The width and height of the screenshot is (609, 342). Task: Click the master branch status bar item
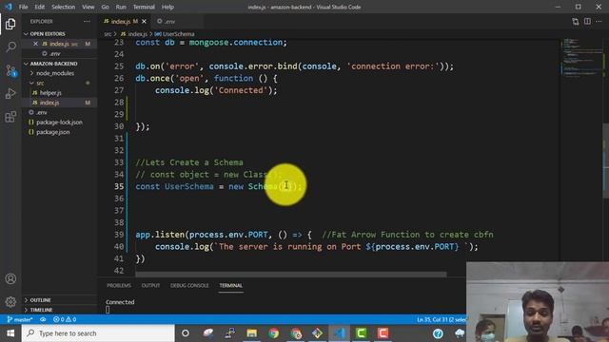tap(20, 319)
